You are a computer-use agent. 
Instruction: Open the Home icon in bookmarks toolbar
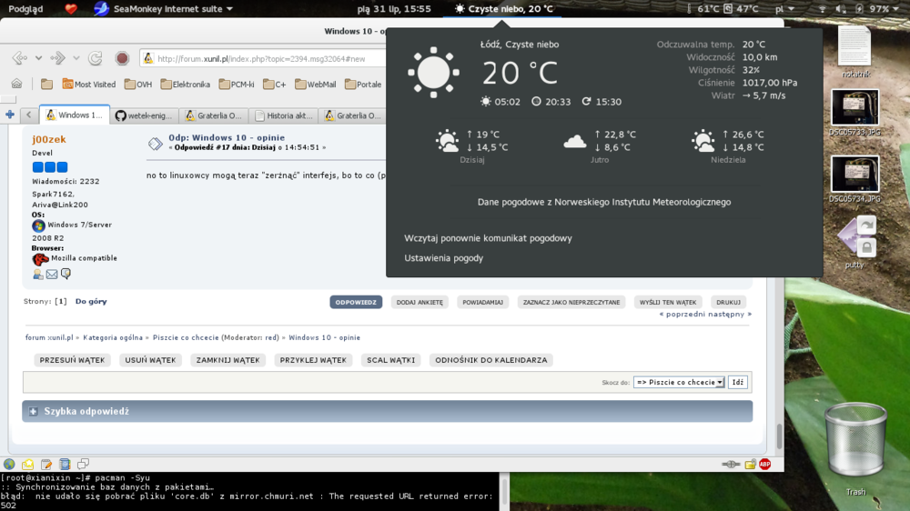(16, 84)
